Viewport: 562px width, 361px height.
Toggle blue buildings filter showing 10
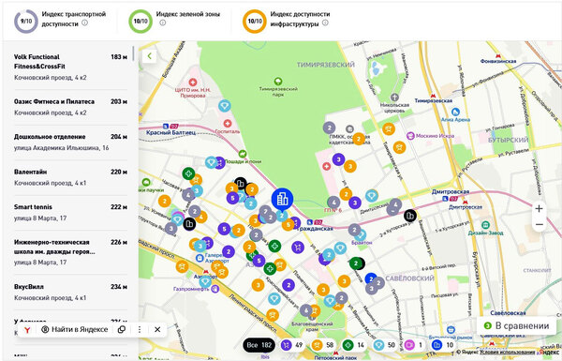pos(443,345)
